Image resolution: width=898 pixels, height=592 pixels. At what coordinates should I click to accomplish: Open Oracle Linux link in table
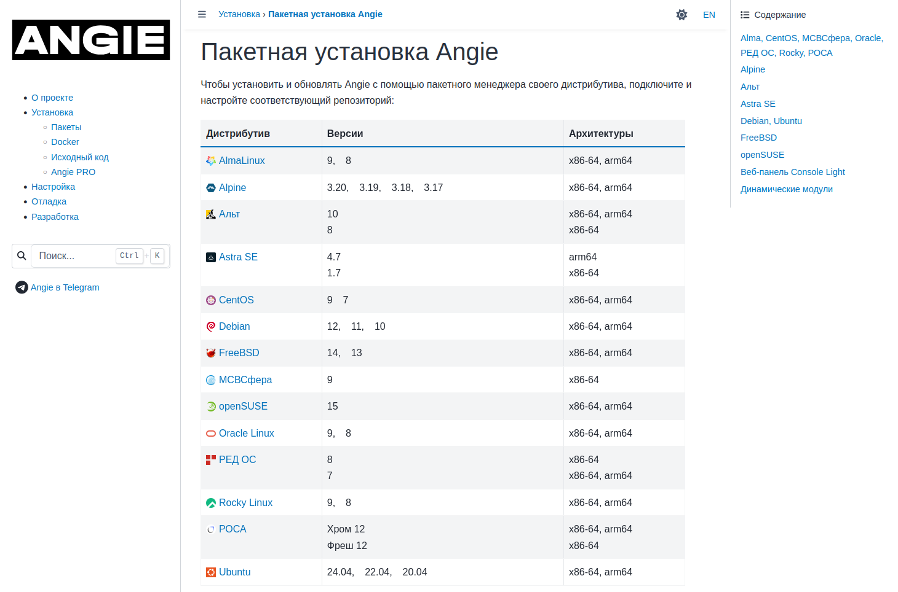tap(247, 433)
